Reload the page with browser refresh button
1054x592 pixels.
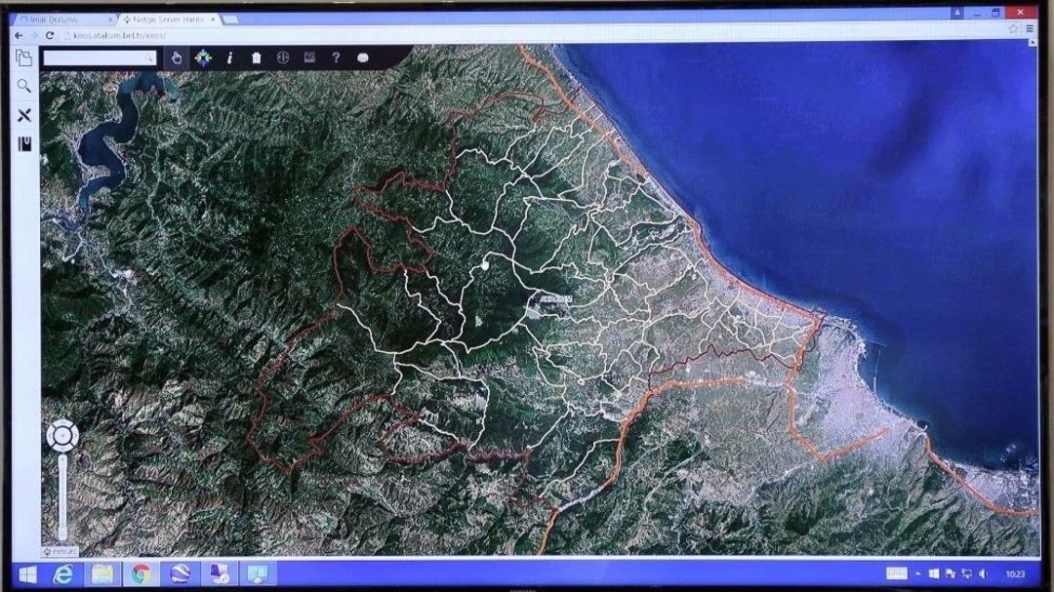[50, 35]
